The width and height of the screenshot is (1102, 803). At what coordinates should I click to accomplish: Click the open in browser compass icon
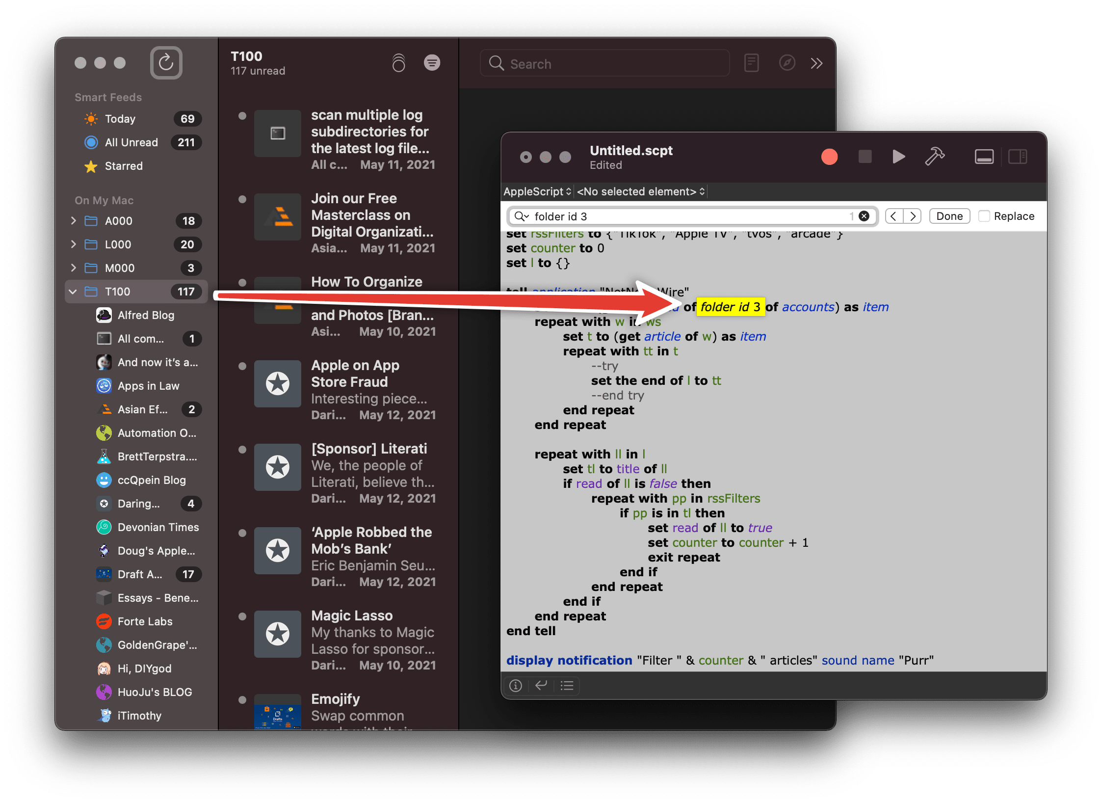pos(787,63)
